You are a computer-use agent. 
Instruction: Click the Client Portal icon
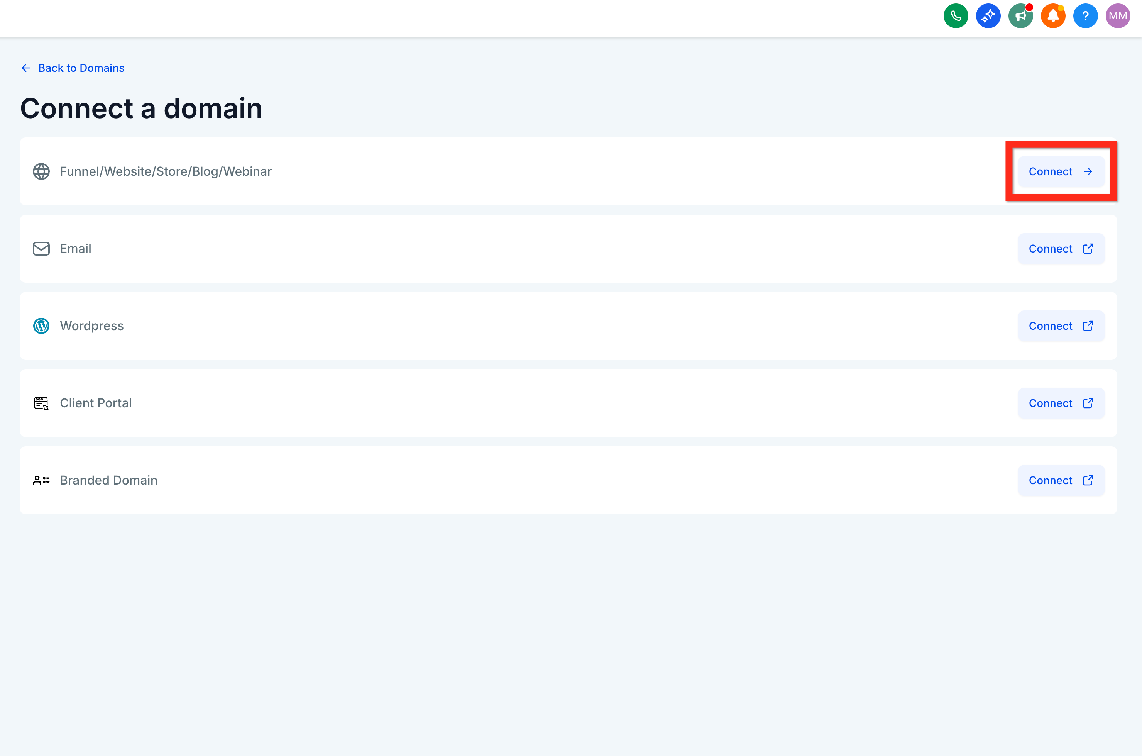(x=41, y=403)
